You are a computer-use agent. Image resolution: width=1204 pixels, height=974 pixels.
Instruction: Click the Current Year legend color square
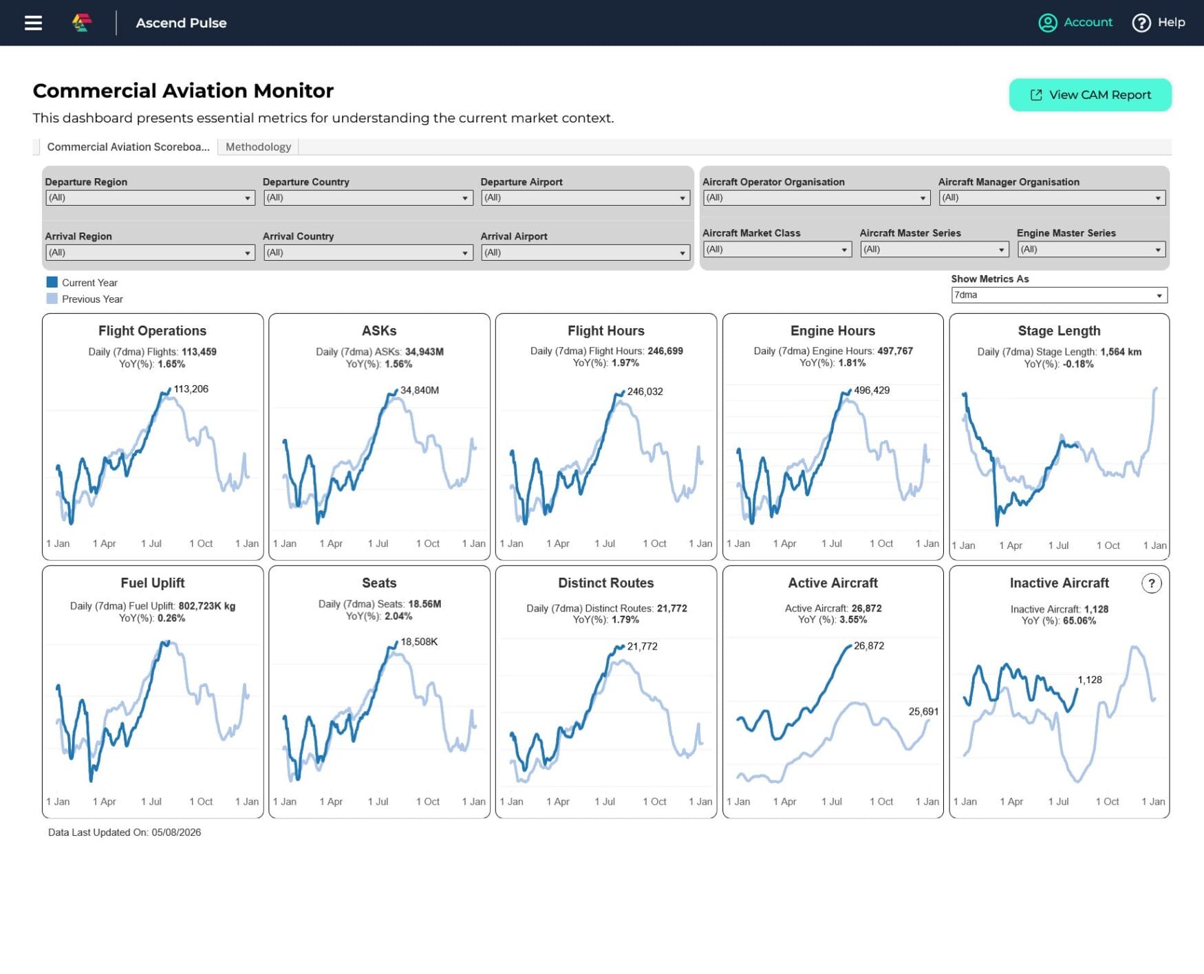pyautogui.click(x=52, y=282)
